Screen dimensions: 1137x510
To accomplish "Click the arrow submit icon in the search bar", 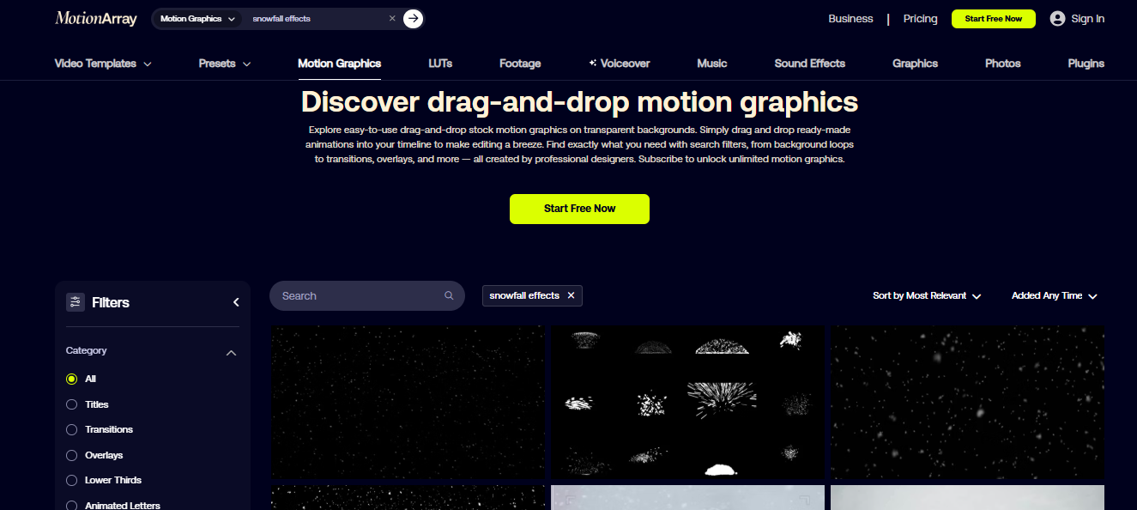I will [x=412, y=18].
